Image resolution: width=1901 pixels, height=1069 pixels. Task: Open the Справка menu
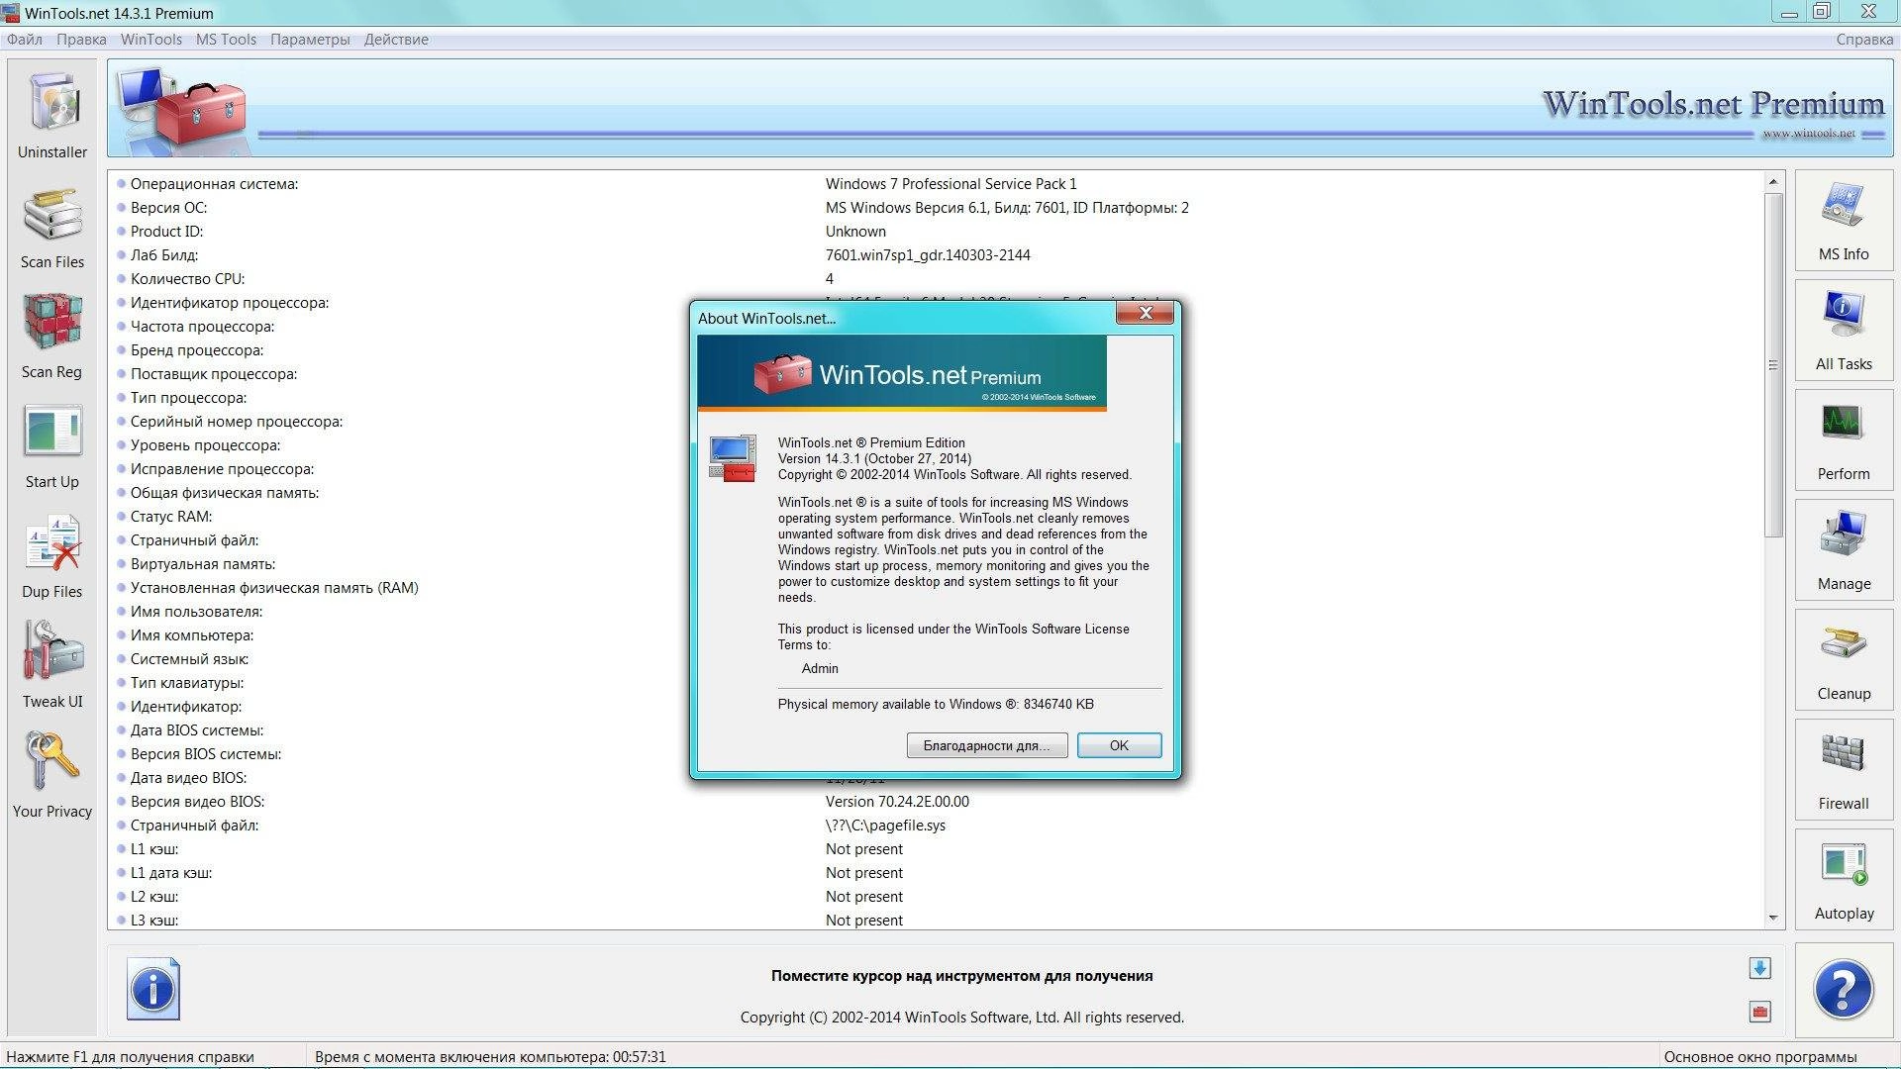coord(1864,40)
